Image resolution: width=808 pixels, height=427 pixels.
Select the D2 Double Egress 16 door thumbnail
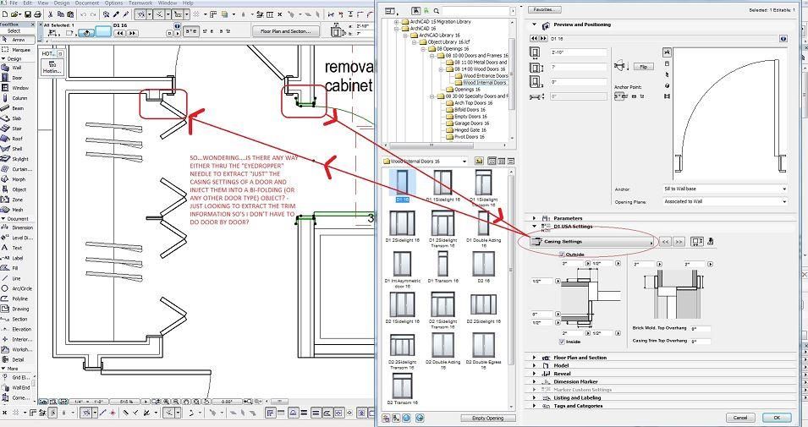(483, 348)
